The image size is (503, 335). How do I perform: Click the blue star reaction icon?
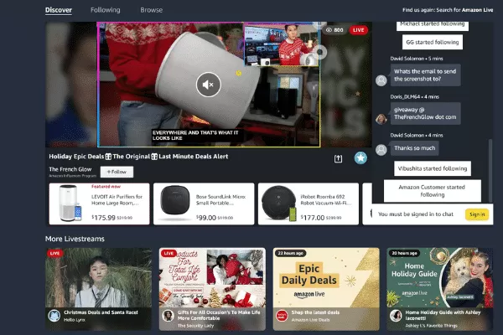click(x=360, y=157)
